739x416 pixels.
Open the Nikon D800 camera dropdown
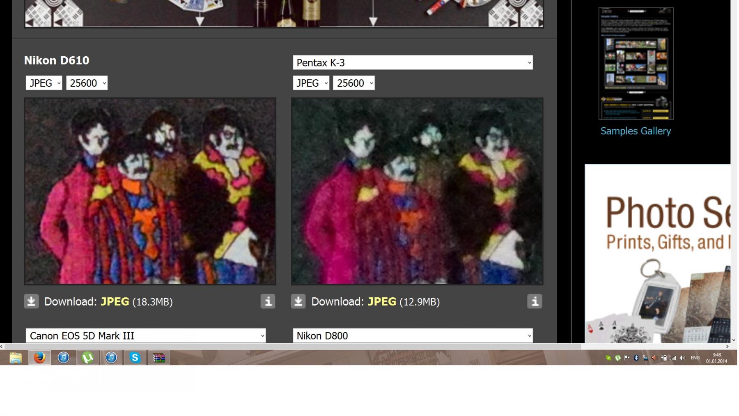(413, 336)
